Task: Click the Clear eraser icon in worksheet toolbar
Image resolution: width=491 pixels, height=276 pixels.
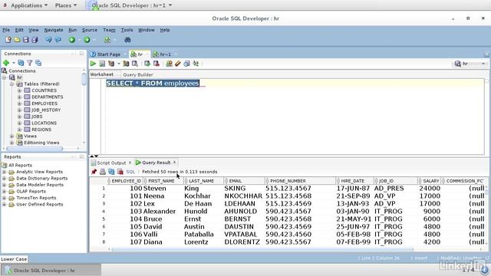Action: 177,64
